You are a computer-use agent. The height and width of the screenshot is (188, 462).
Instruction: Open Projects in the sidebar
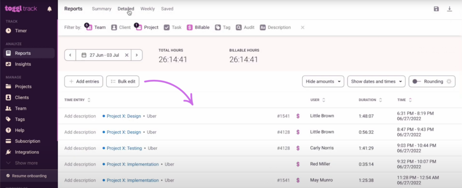23,86
